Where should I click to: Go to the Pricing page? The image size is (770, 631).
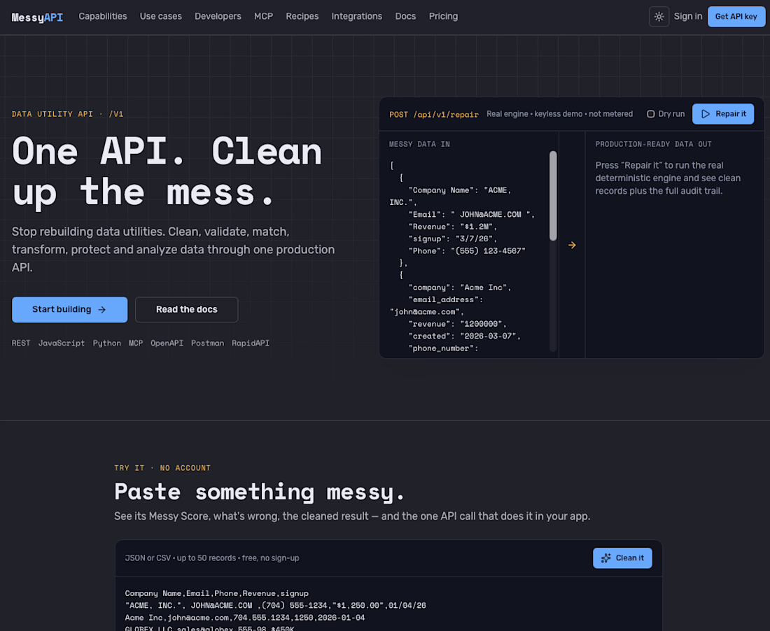[x=443, y=16]
